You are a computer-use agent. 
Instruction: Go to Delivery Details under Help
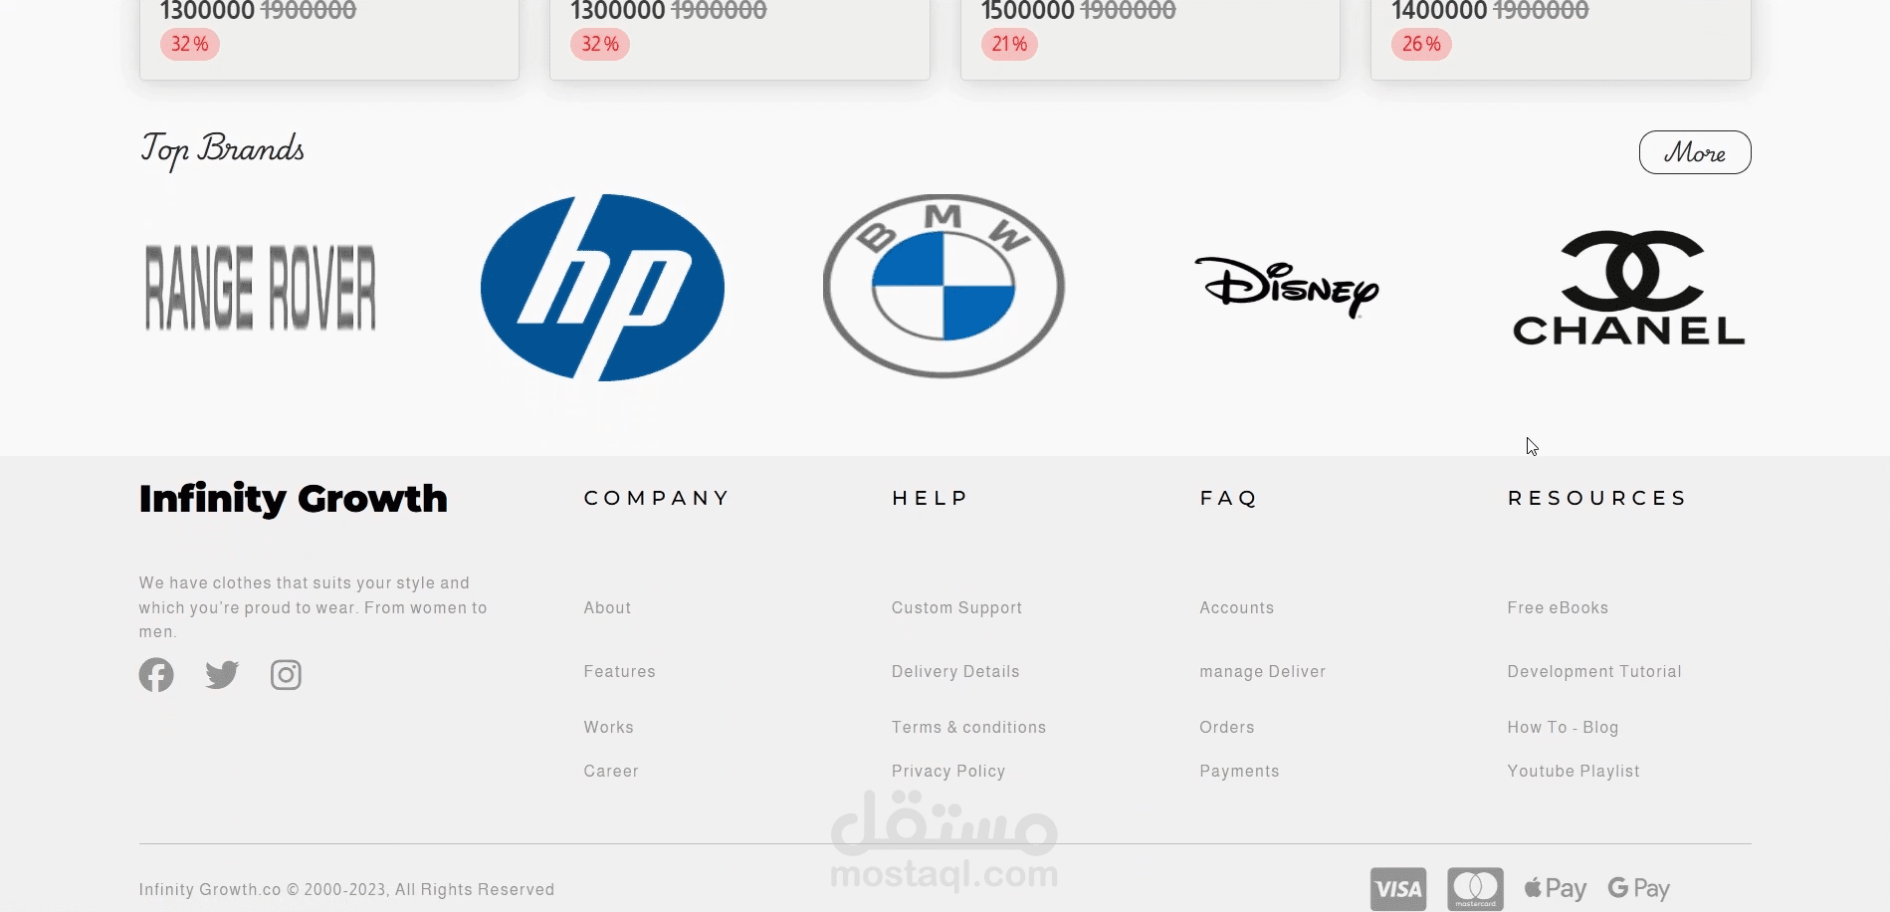[x=955, y=671]
